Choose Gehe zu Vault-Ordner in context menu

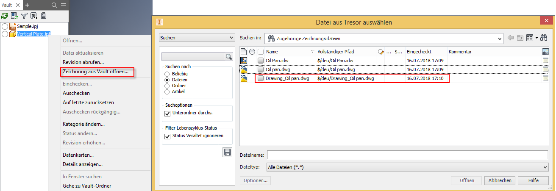coord(87,185)
